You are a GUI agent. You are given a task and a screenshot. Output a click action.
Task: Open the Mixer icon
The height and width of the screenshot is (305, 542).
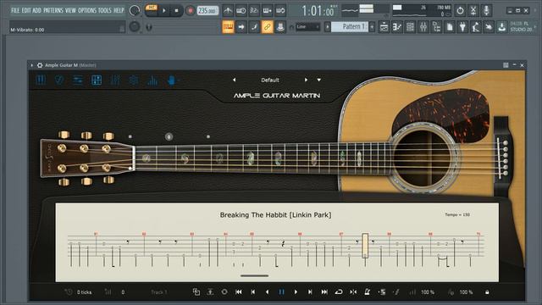point(423,26)
